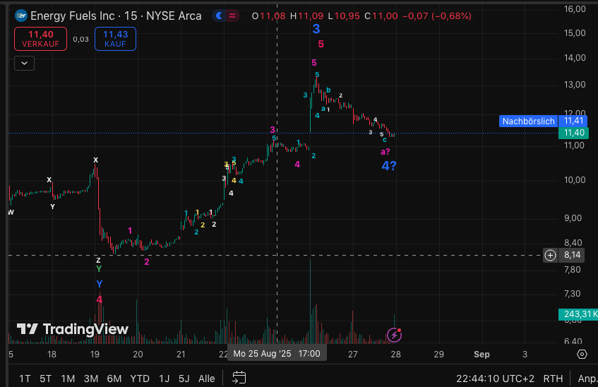Open the go-to-date calendar icon
598x387 pixels.
[239, 377]
